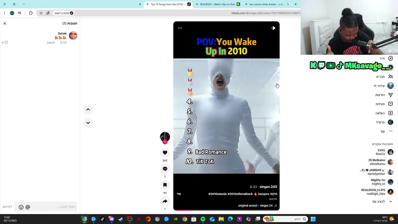Mute the video with the speaker icon

click(273, 28)
